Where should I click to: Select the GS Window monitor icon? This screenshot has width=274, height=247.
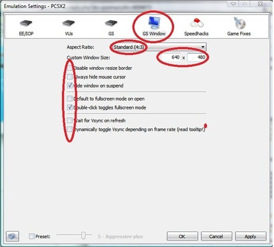[x=154, y=23]
